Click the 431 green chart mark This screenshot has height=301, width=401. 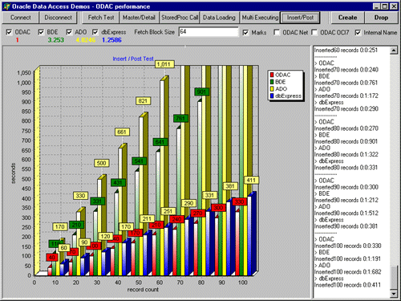[x=118, y=183]
